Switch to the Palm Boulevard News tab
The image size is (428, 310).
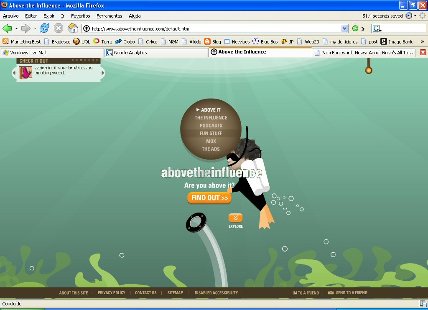click(364, 52)
